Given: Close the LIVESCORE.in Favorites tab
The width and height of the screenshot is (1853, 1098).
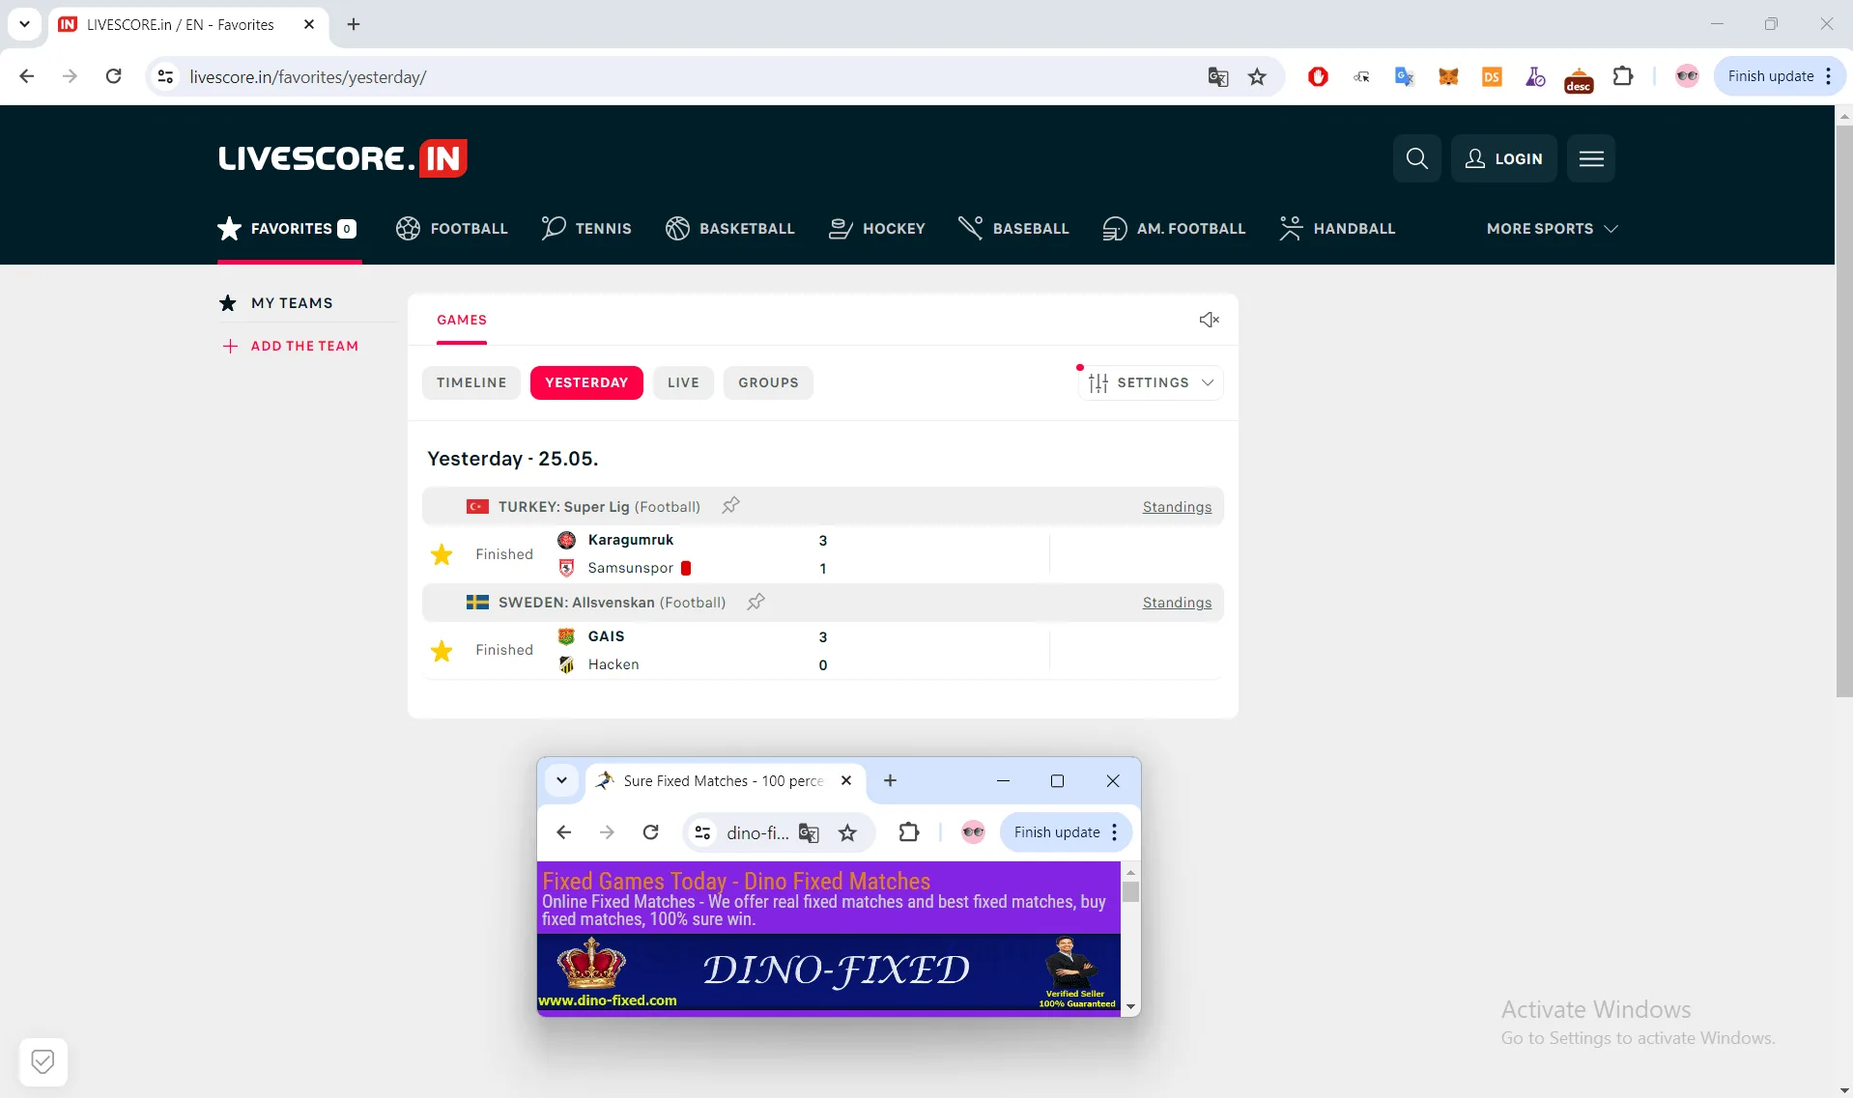Looking at the screenshot, I should pos(309,24).
